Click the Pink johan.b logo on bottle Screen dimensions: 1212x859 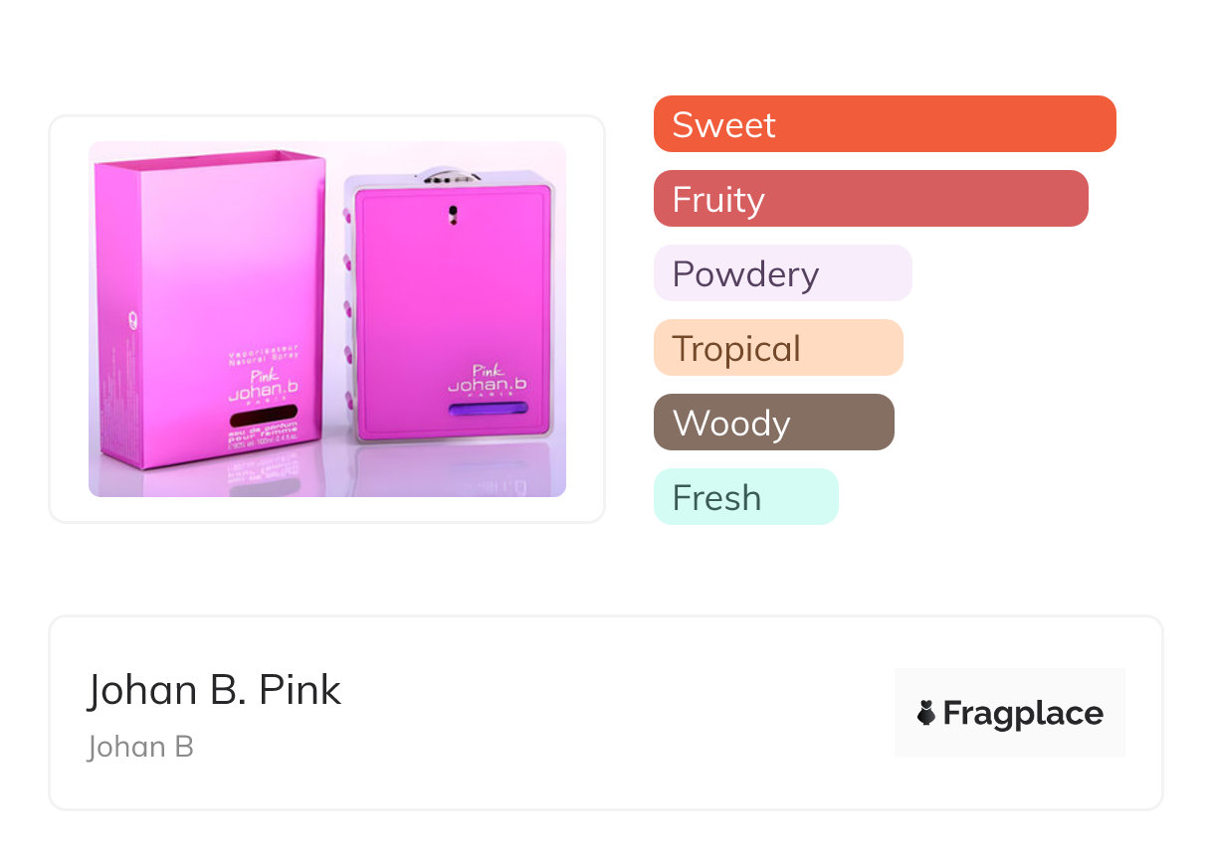coord(487,381)
